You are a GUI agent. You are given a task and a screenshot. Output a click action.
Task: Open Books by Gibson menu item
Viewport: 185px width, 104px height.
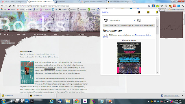click(40, 34)
